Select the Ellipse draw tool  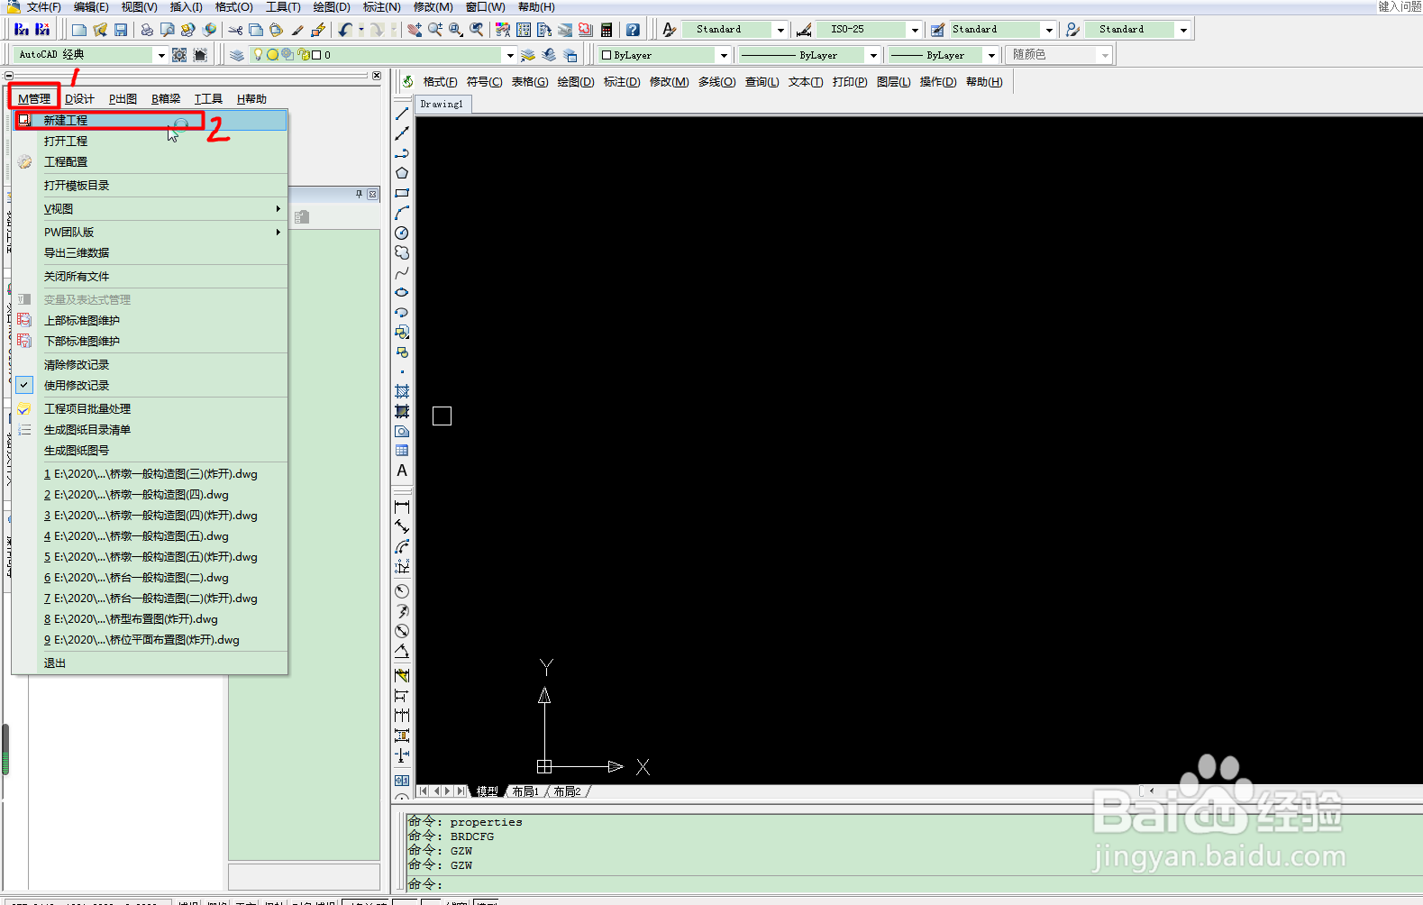pos(402,292)
